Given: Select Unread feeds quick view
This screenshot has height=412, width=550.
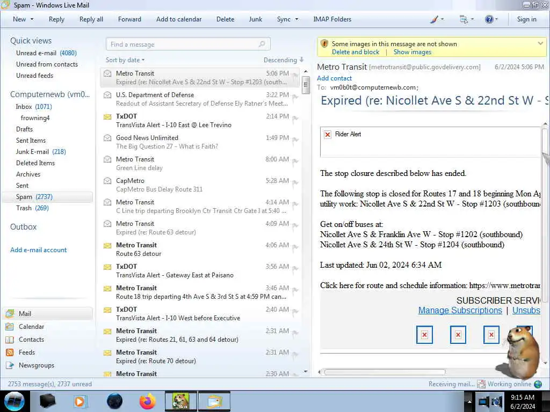Looking at the screenshot, I should tap(34, 75).
